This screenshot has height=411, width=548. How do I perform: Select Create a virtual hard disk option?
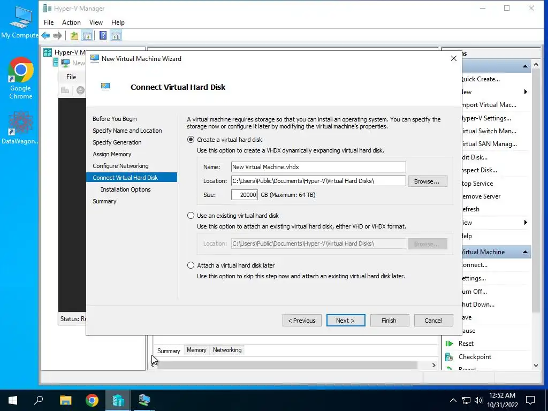coord(191,140)
